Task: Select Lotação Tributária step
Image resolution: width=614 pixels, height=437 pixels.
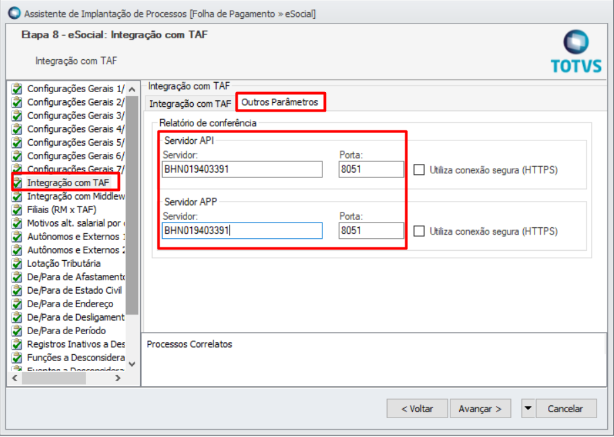Action: 64,264
